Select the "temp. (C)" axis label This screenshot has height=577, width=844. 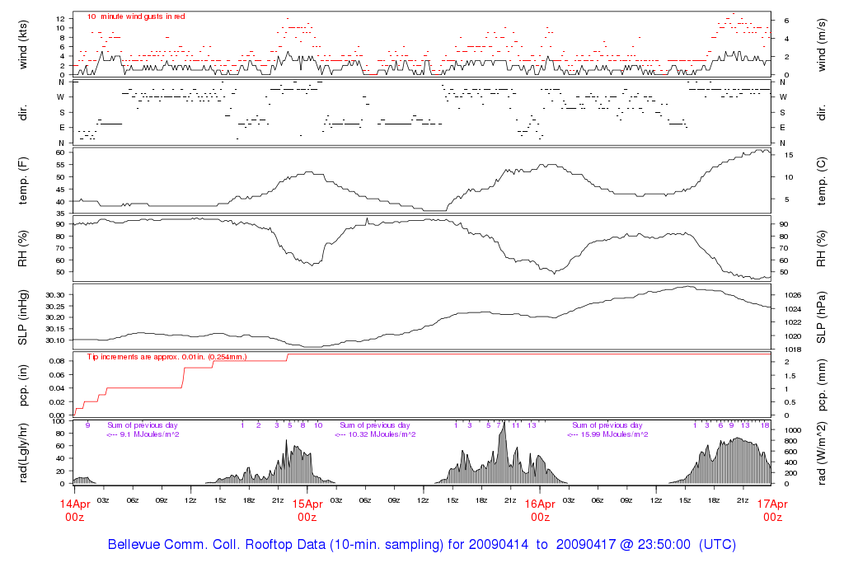click(822, 181)
